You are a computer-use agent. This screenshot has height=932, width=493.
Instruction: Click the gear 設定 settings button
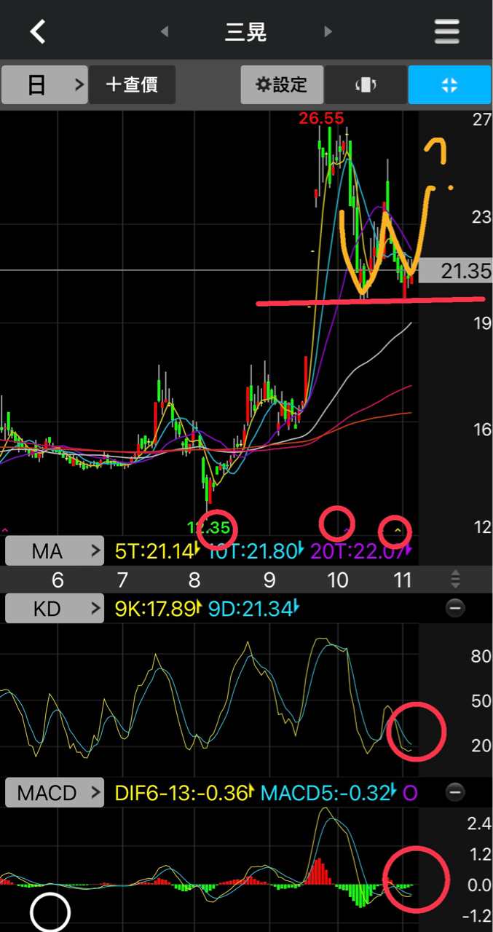(282, 85)
